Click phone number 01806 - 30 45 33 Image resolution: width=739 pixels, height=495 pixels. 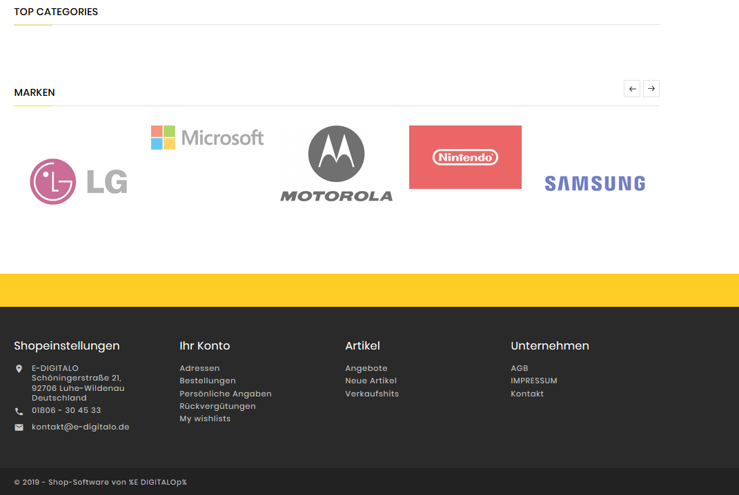tap(66, 410)
